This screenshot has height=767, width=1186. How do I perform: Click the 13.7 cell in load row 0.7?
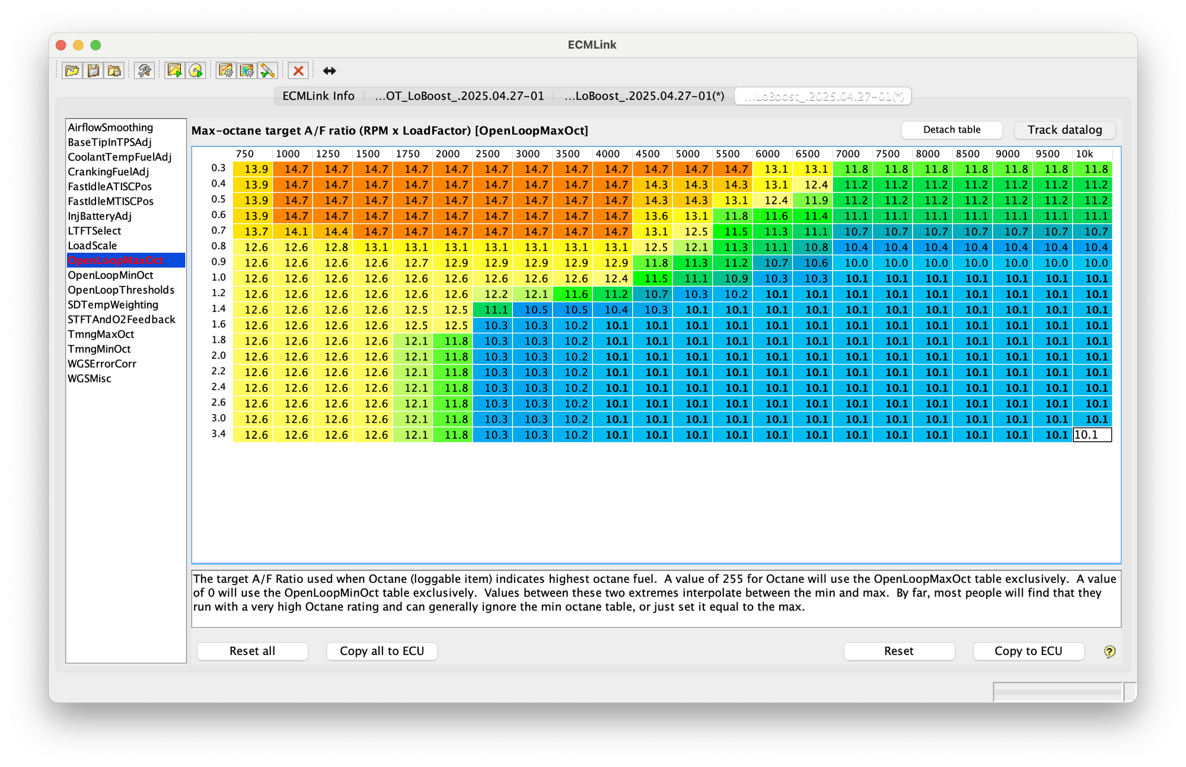[x=253, y=232]
